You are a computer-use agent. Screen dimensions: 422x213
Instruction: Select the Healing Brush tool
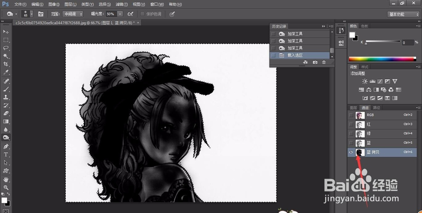5,81
